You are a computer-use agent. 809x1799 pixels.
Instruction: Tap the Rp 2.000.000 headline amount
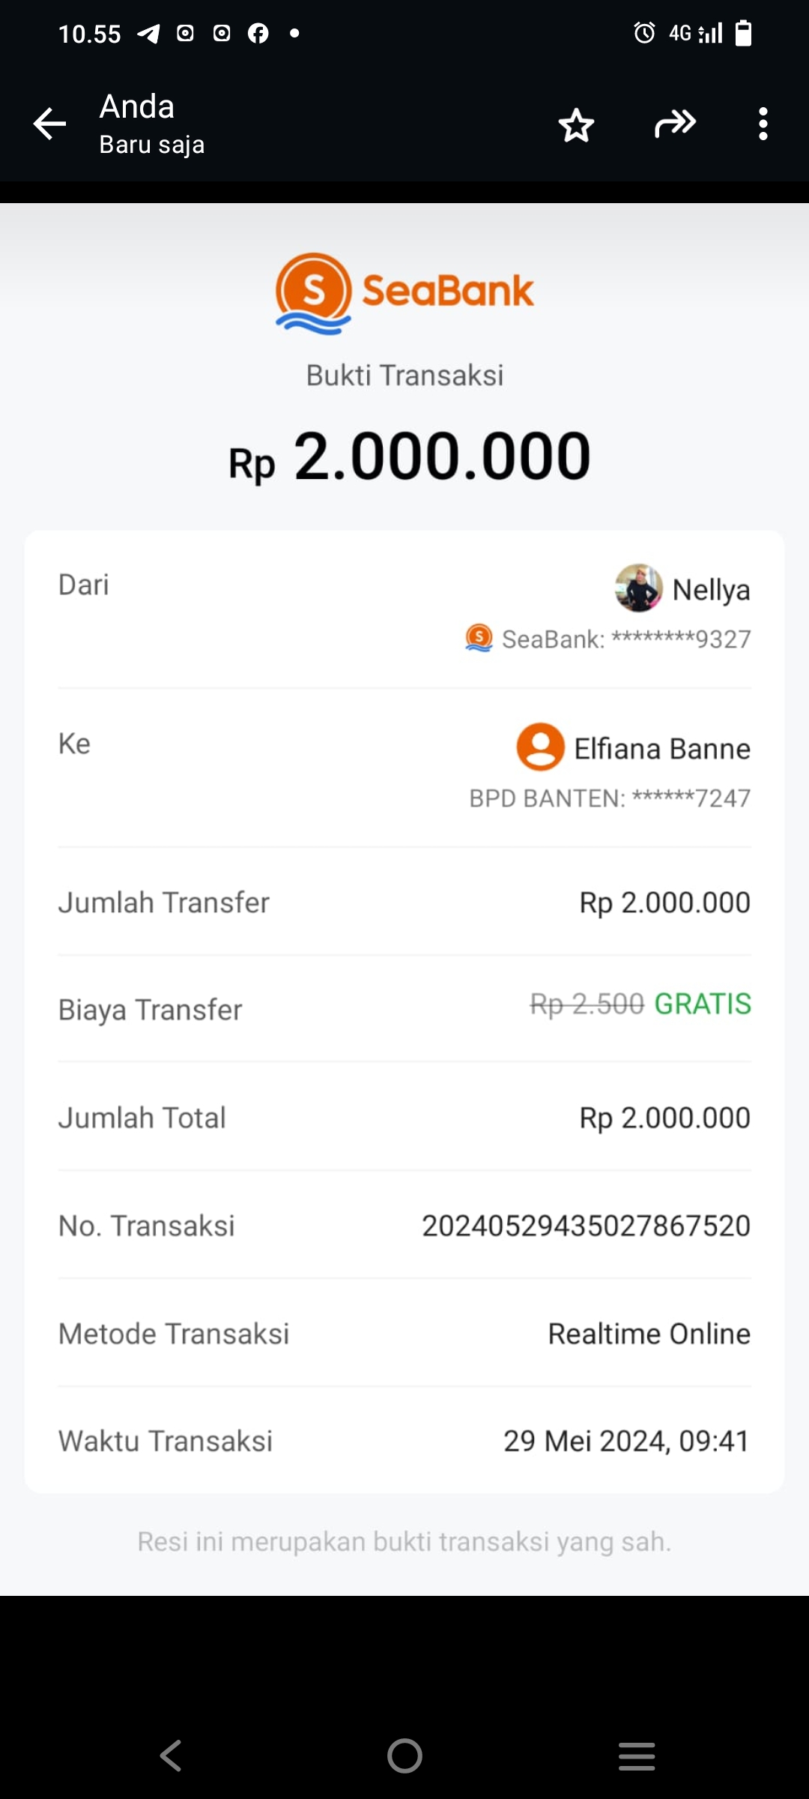tap(409, 457)
